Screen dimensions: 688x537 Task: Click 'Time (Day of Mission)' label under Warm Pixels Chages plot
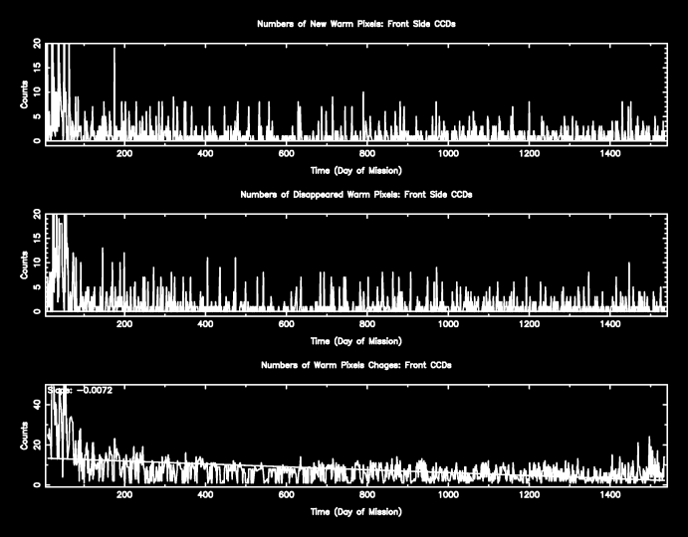[x=355, y=511]
